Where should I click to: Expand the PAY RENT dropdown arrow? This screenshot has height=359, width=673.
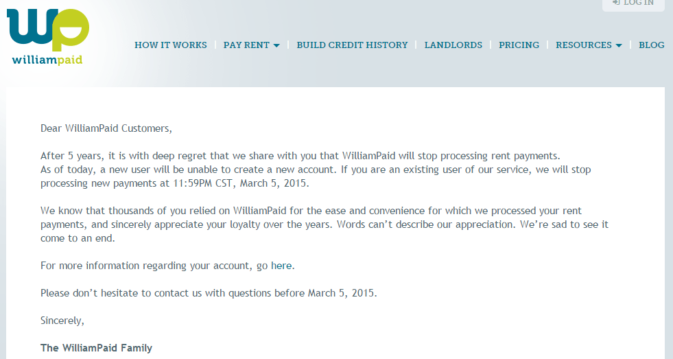276,46
